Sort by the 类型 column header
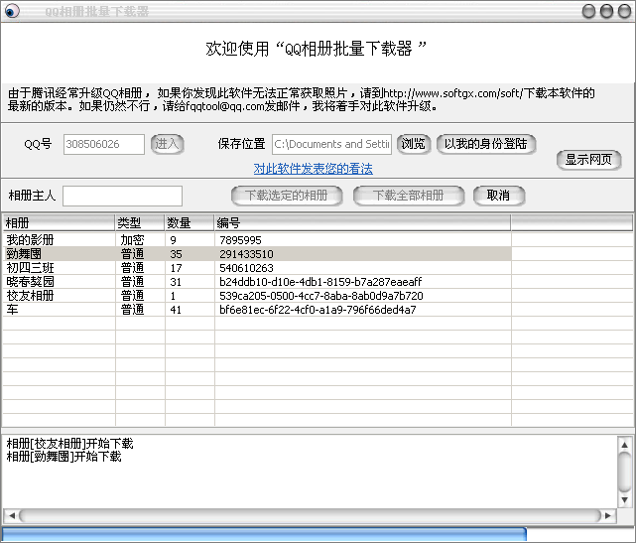The image size is (636, 543). point(140,222)
